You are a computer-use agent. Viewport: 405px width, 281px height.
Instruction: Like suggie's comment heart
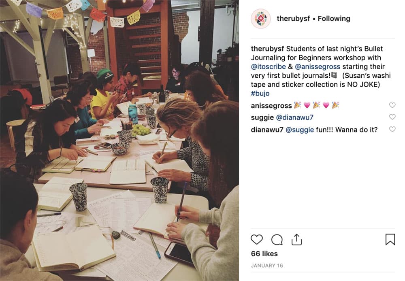click(x=392, y=117)
